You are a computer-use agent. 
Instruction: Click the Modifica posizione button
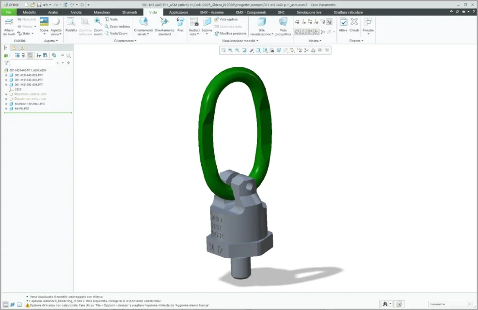(x=230, y=33)
